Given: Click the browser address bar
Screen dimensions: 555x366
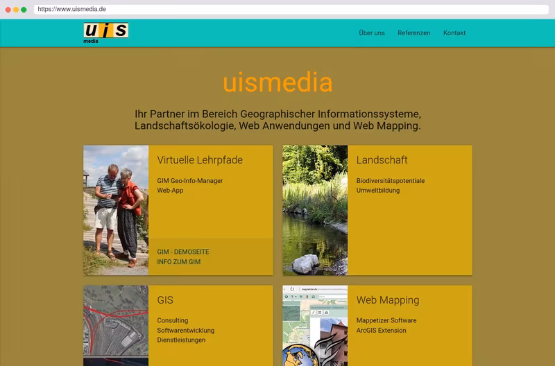Looking at the screenshot, I should [291, 9].
